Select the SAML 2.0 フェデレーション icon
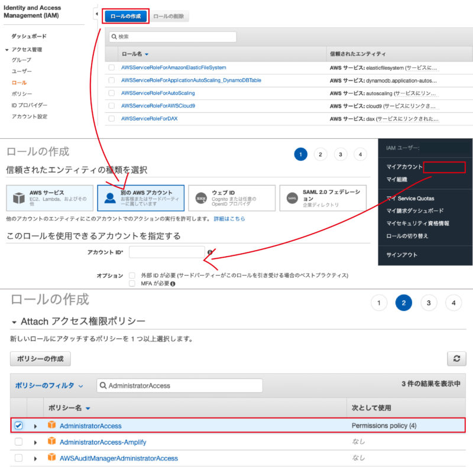 [292, 198]
